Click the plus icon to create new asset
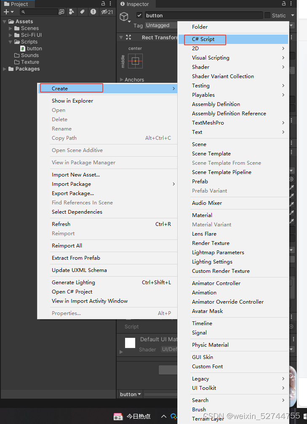The image size is (307, 424). click(6, 12)
